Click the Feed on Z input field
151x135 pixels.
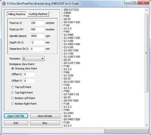click(37, 23)
